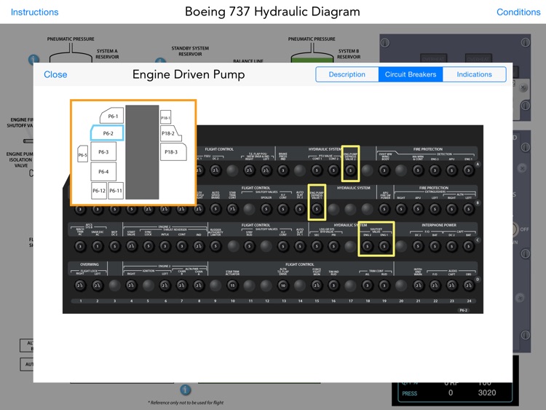
Task: Select panel P6-12 on the panel map
Action: click(99, 191)
